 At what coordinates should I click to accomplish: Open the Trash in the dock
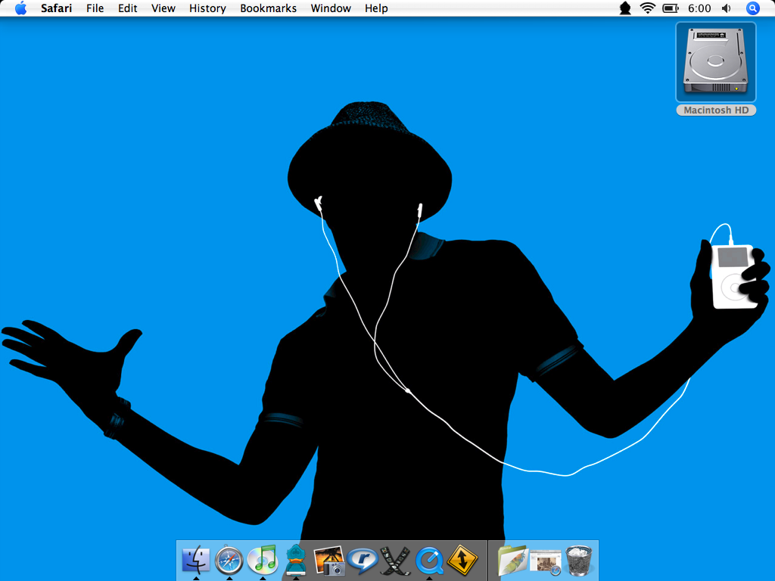click(x=579, y=561)
